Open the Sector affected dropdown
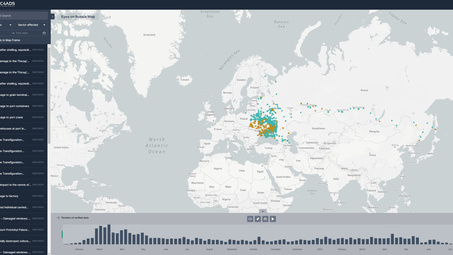453x255 pixels. tap(32, 25)
